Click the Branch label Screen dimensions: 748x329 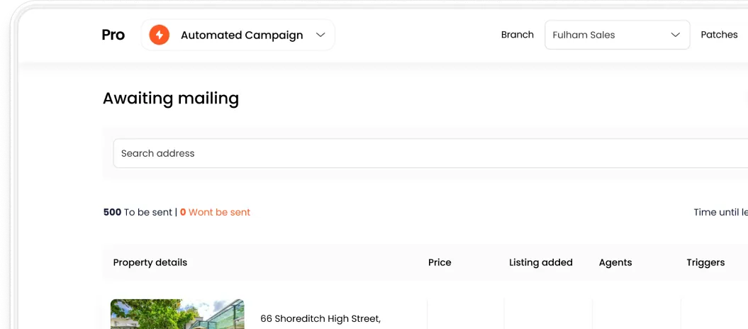pos(517,35)
